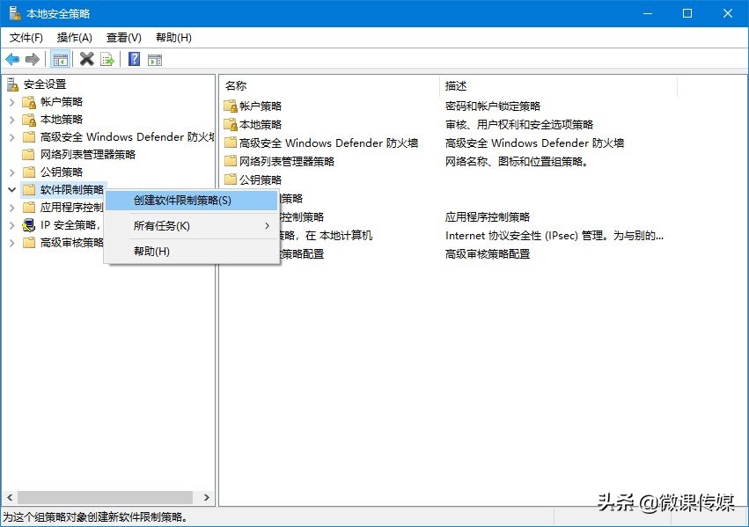Click the Export list toolbar icon
Viewport: 749px width, 527px height.
(x=107, y=60)
